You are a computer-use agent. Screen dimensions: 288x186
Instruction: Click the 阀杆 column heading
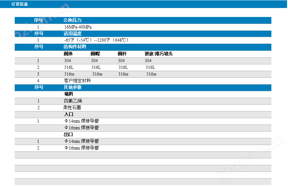(x=122, y=54)
